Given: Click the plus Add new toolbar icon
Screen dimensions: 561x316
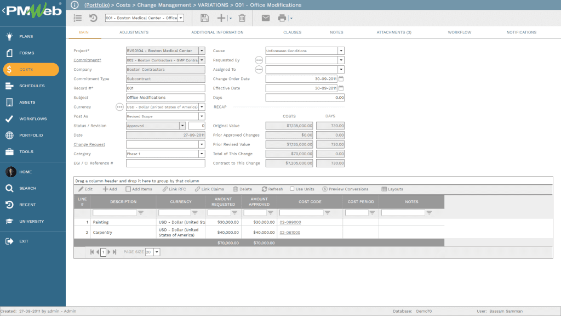Looking at the screenshot, I should pyautogui.click(x=221, y=18).
